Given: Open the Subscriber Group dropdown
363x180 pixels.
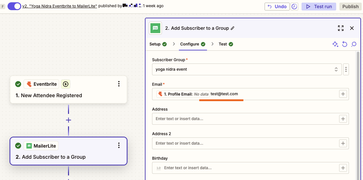Looking at the screenshot, I should click(x=247, y=69).
